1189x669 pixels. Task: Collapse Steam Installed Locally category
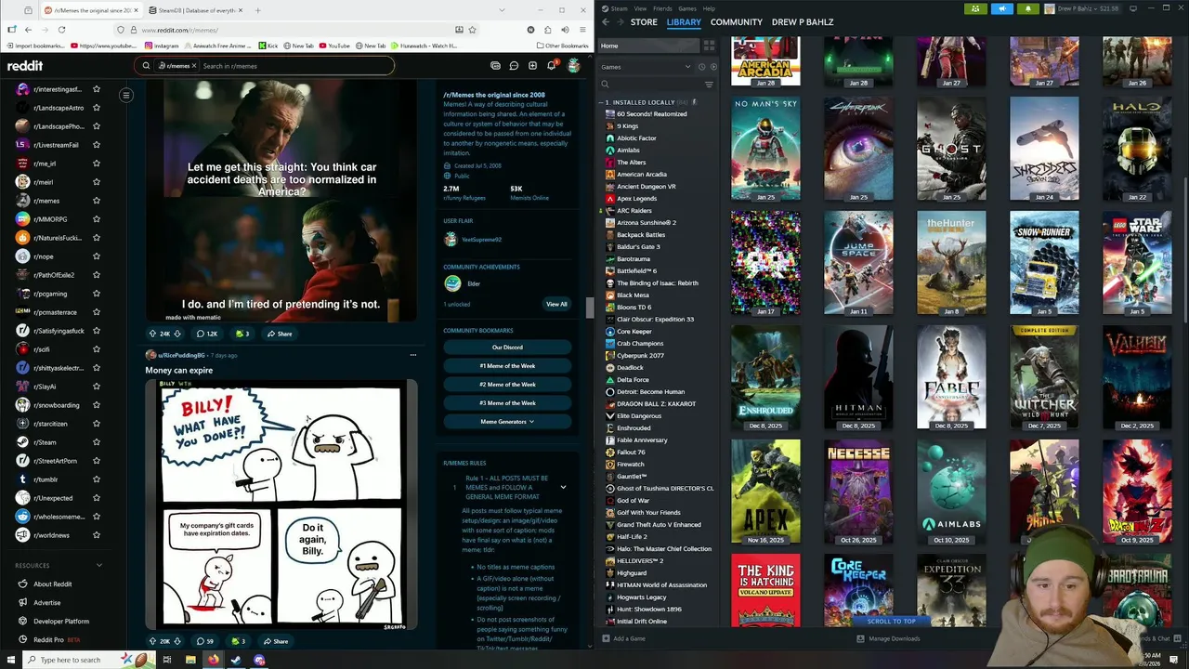coord(602,102)
